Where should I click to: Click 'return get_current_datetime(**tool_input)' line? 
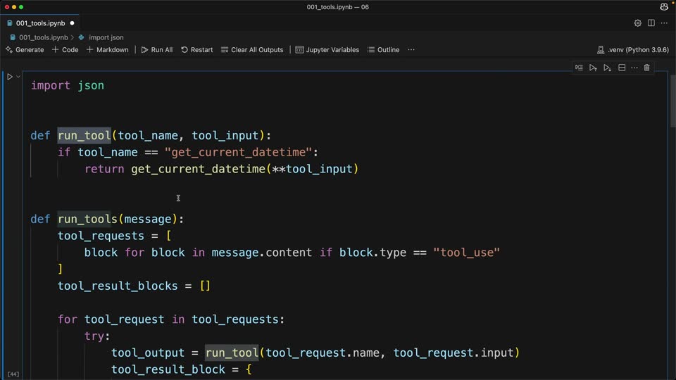coord(222,169)
